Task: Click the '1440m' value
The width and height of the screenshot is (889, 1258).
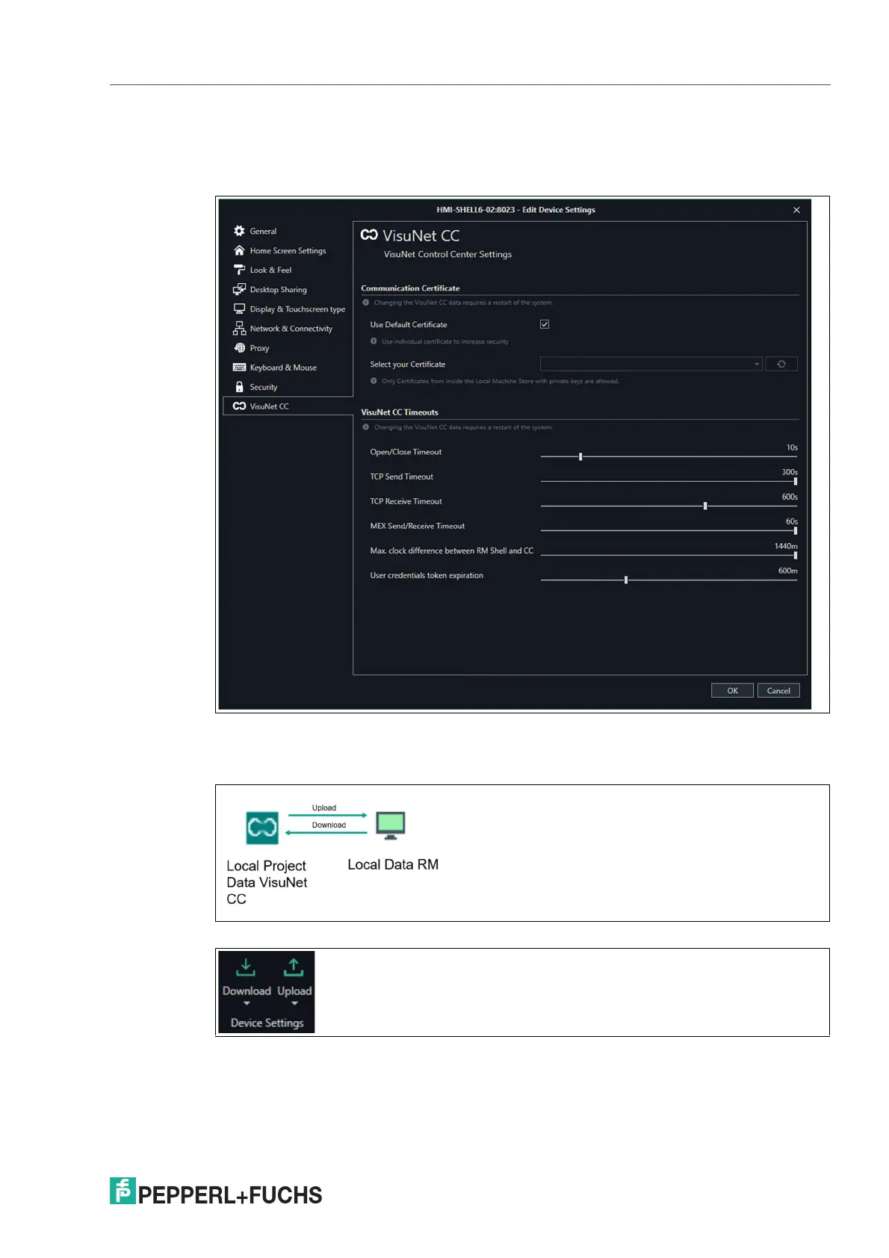Action: click(x=786, y=546)
